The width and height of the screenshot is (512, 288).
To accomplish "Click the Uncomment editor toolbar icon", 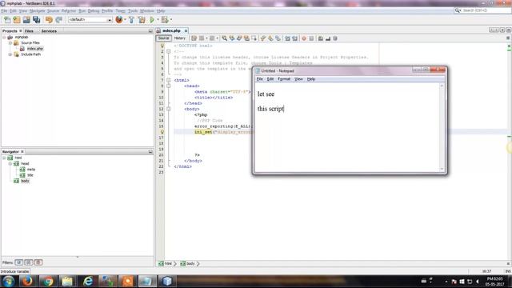I will point(328,38).
